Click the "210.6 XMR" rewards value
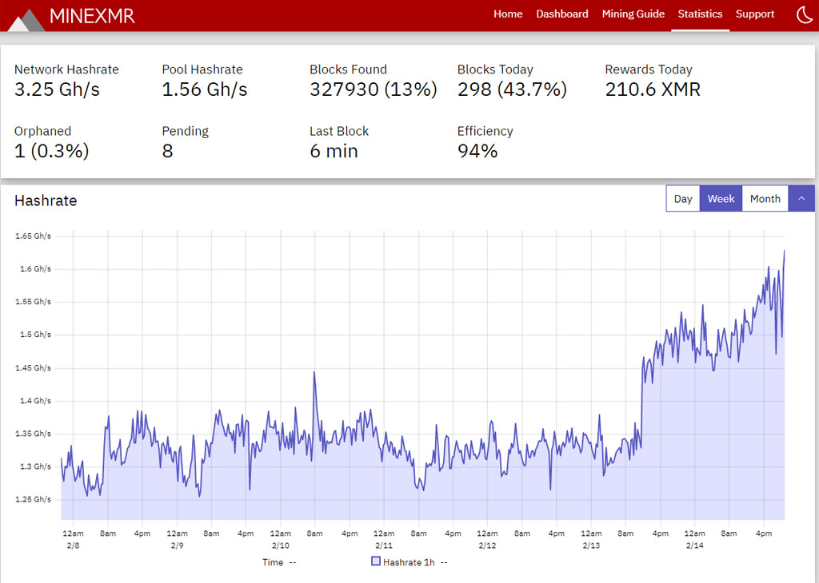Viewport: 819px width, 583px height. click(x=653, y=89)
